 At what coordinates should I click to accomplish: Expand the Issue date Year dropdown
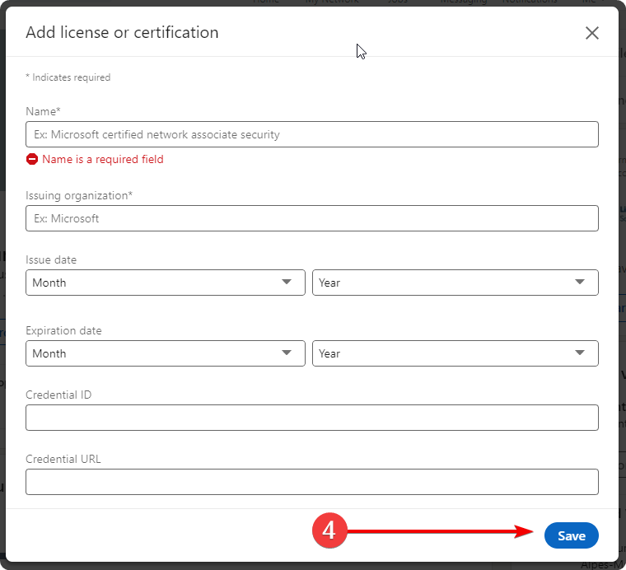point(455,283)
